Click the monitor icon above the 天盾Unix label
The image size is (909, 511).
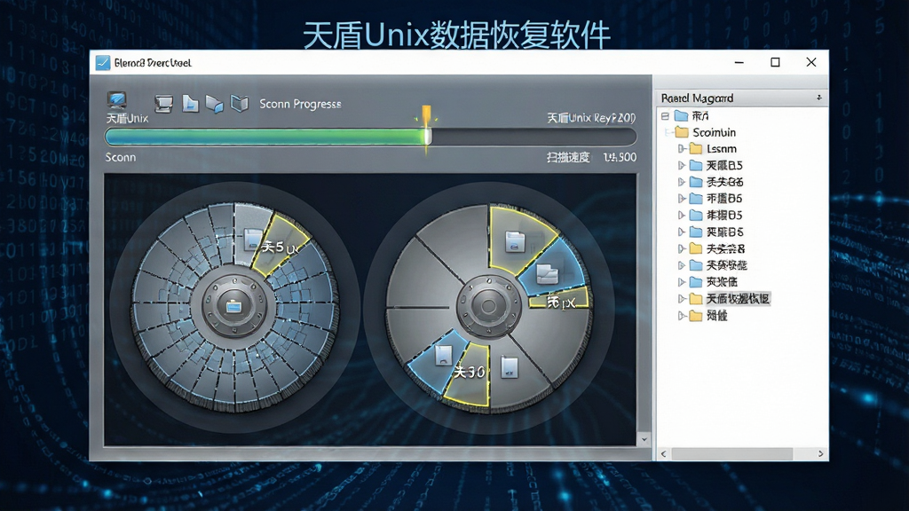117,101
